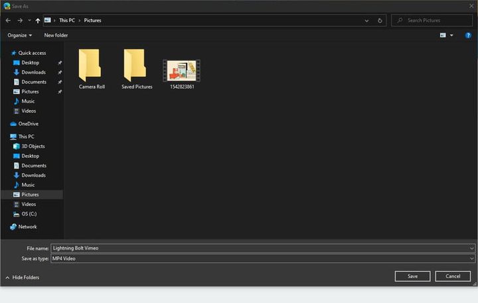Open the Organize menu
Image resolution: width=478 pixels, height=303 pixels.
19,35
